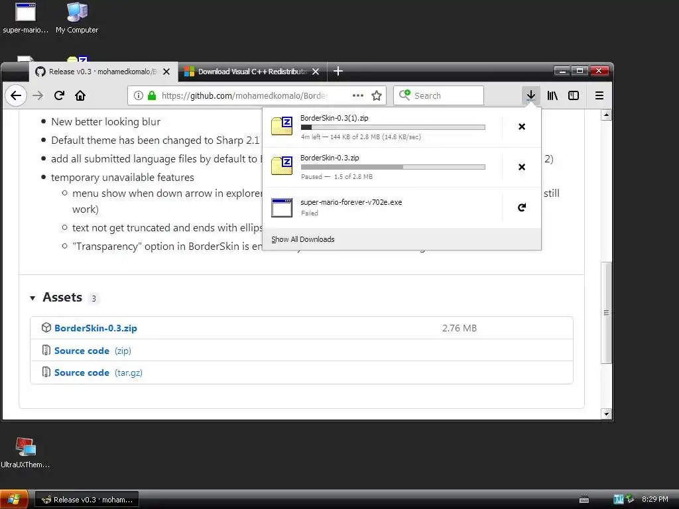The image size is (679, 509).
Task: Switch to the Download Visual C++ Redistributable tab
Action: (253, 72)
